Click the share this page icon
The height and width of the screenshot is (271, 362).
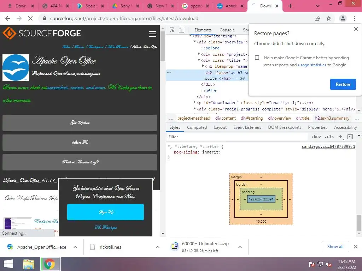(x=317, y=18)
